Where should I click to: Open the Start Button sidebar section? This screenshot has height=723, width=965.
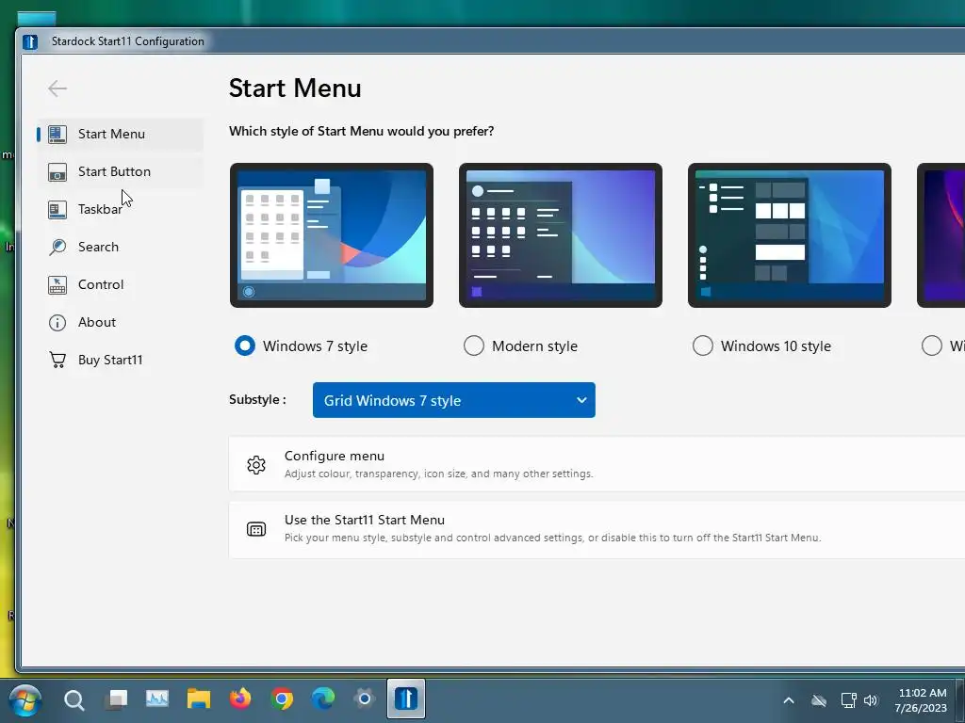point(120,171)
